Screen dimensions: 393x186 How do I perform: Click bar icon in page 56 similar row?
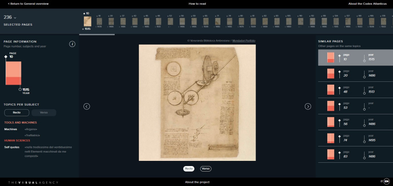(x=331, y=122)
